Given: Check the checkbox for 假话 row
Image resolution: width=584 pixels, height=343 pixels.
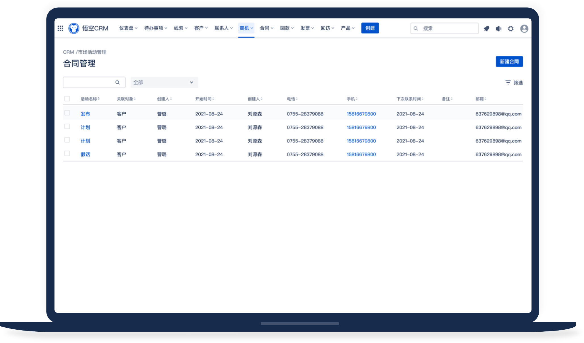Looking at the screenshot, I should coord(67,153).
